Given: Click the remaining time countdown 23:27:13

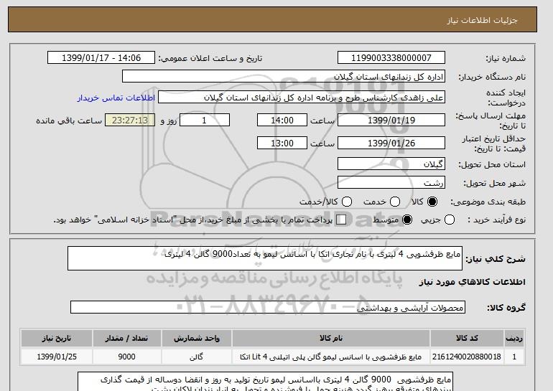Looking at the screenshot, I should (130, 120).
